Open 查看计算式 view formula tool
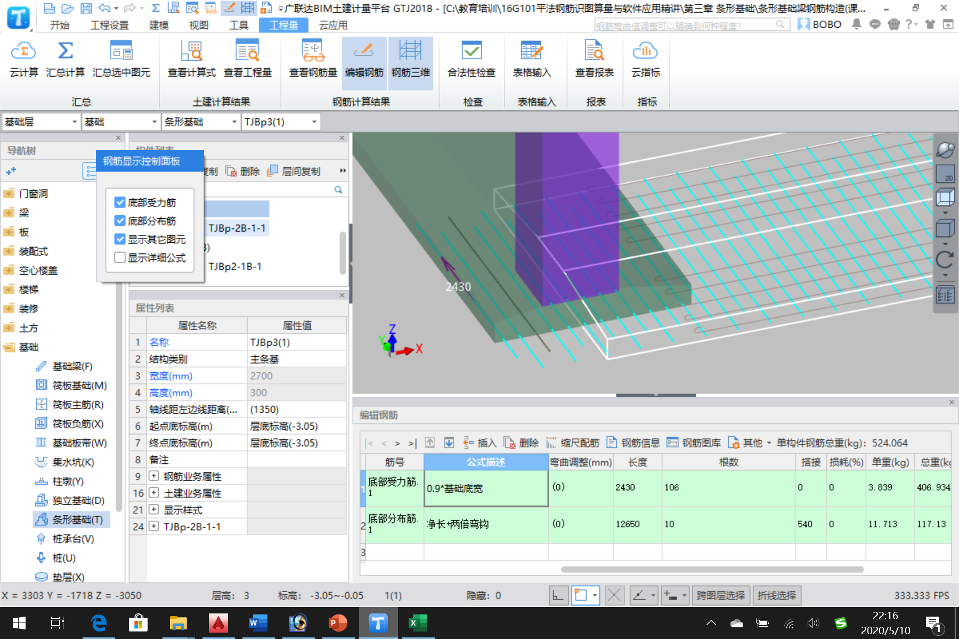The width and height of the screenshot is (959, 639). tap(192, 59)
